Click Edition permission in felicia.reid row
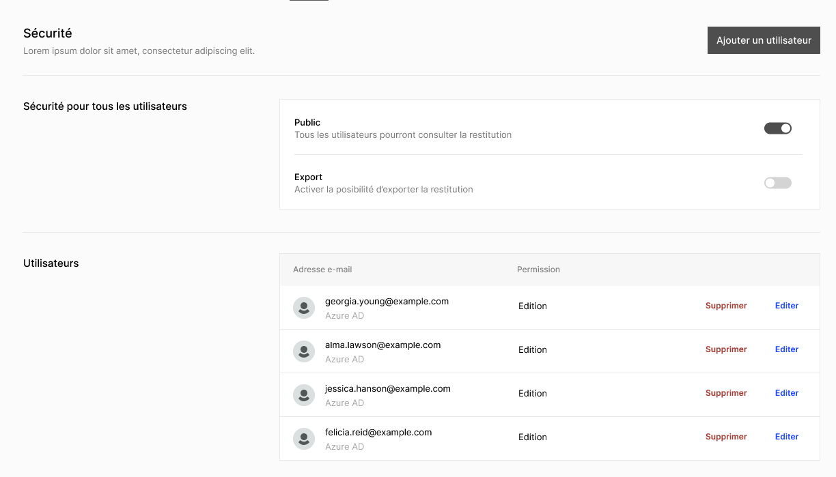Viewport: 836px width, 477px height. click(533, 437)
